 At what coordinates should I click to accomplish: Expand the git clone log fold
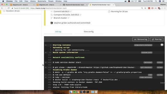tap(46, 67)
